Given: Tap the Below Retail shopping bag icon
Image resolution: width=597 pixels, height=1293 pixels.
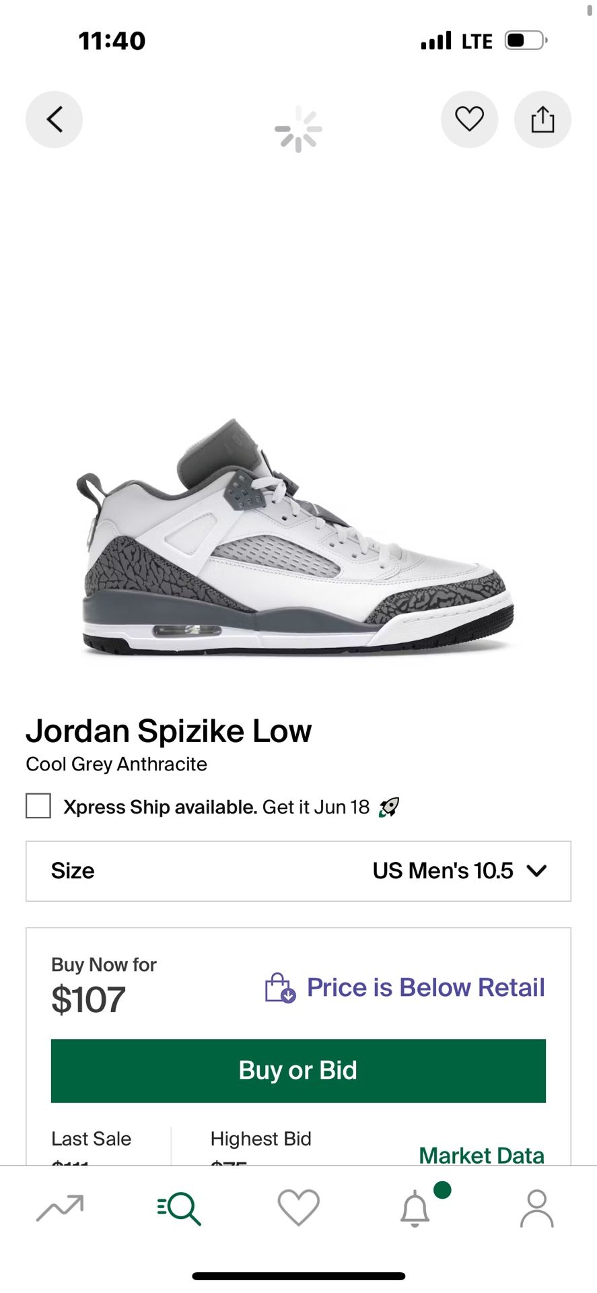Looking at the screenshot, I should click(x=279, y=988).
